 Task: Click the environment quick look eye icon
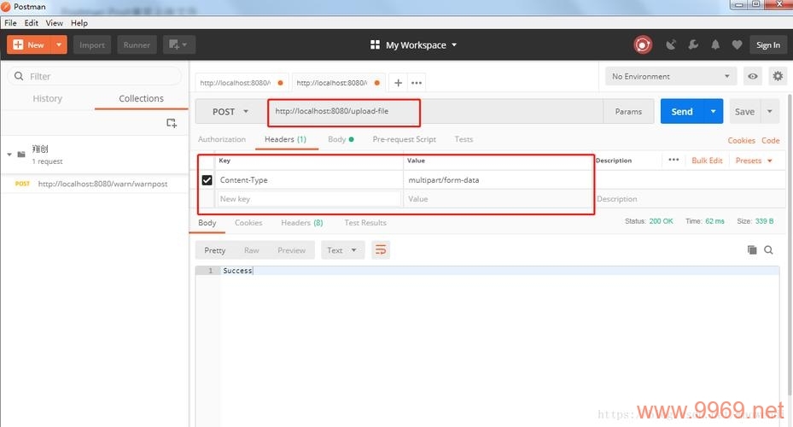(753, 76)
